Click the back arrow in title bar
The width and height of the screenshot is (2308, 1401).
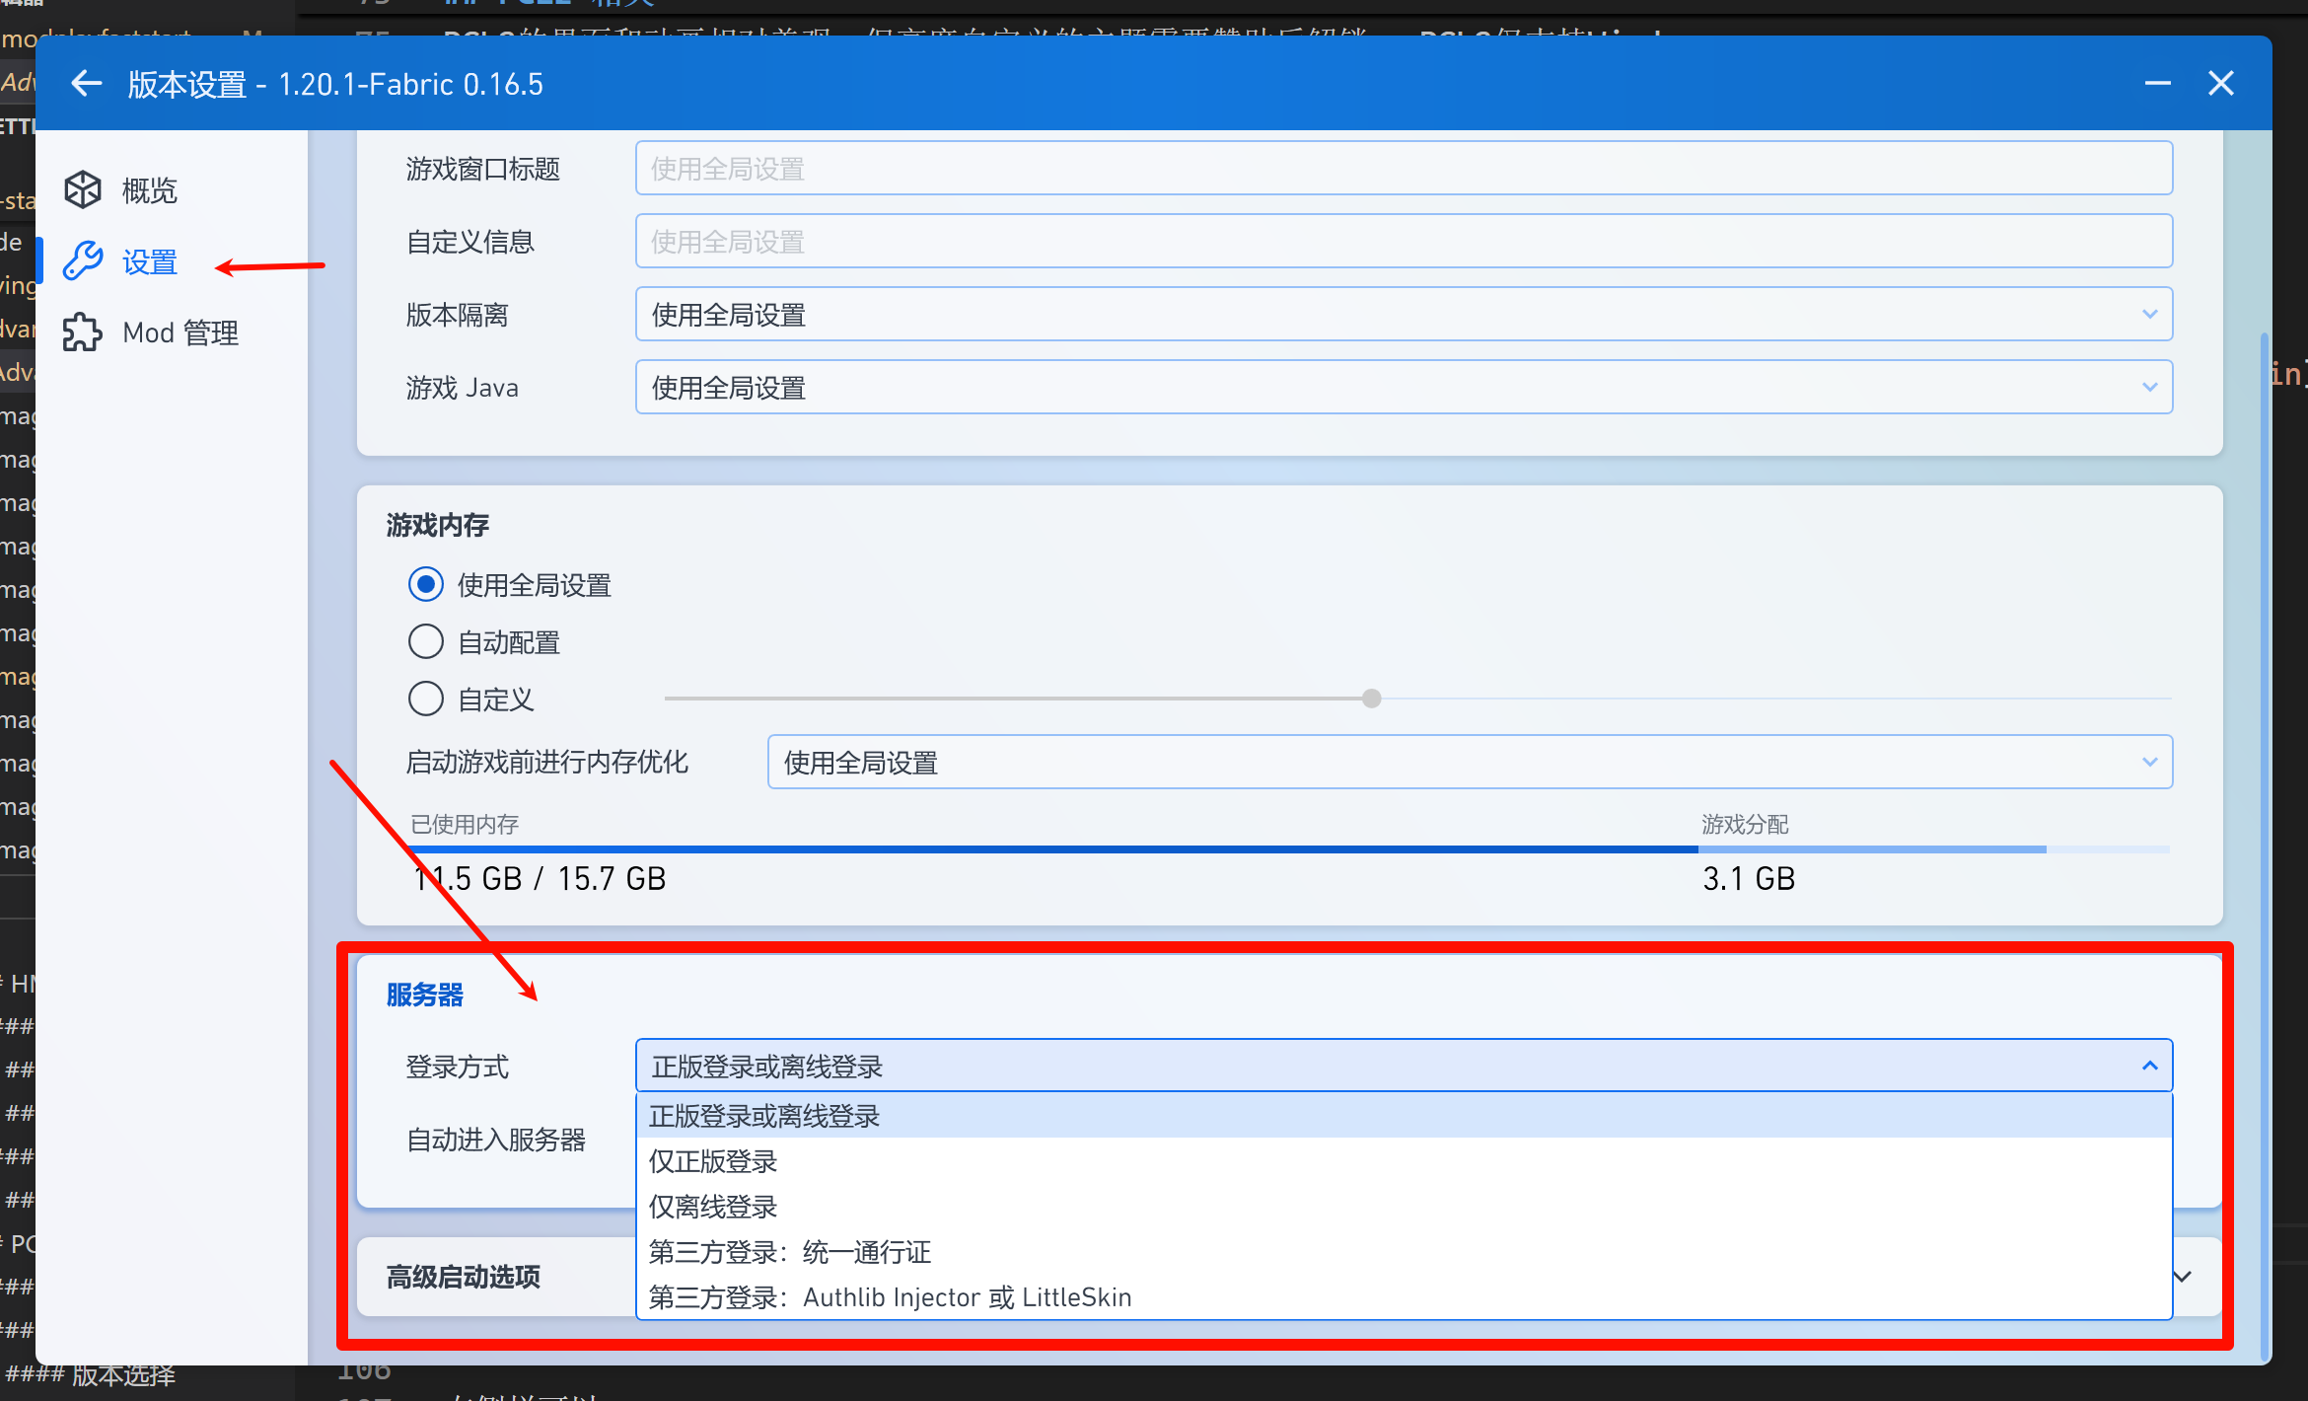[86, 83]
